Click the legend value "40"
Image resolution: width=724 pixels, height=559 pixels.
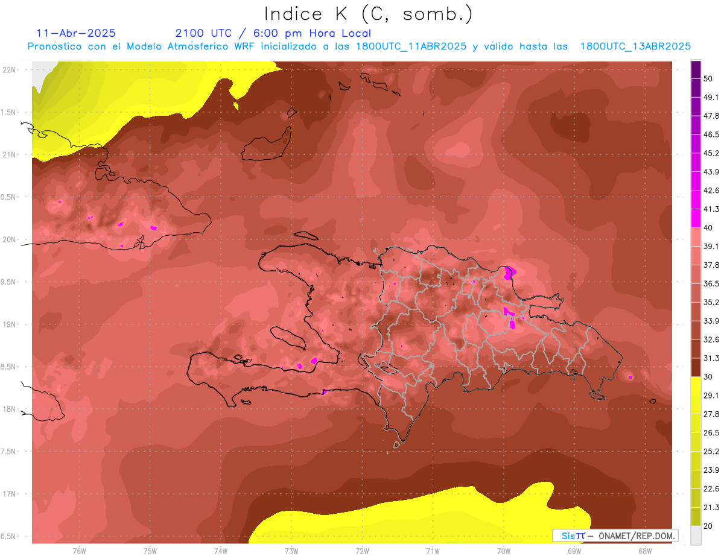708,228
